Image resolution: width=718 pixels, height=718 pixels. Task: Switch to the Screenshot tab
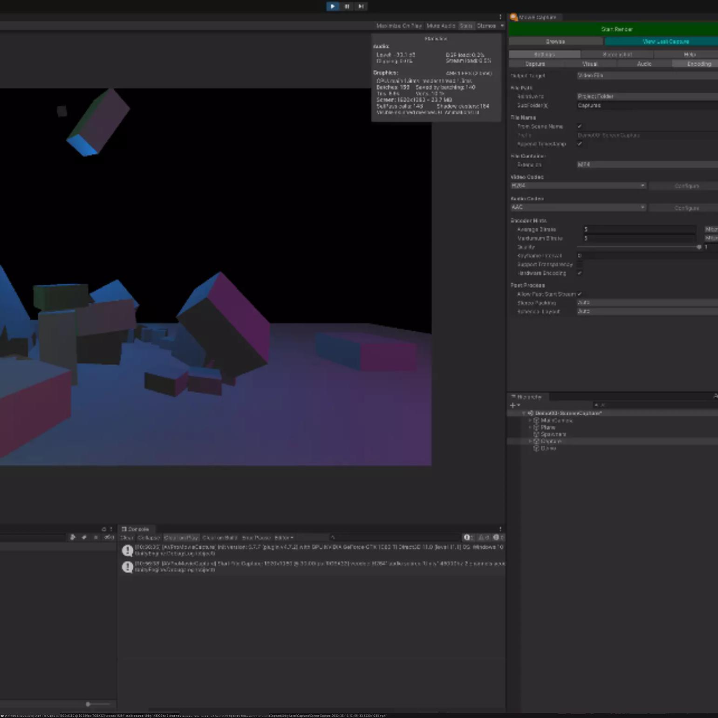click(x=617, y=55)
